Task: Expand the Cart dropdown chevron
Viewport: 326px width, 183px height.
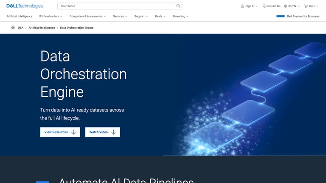Action: [x=317, y=6]
